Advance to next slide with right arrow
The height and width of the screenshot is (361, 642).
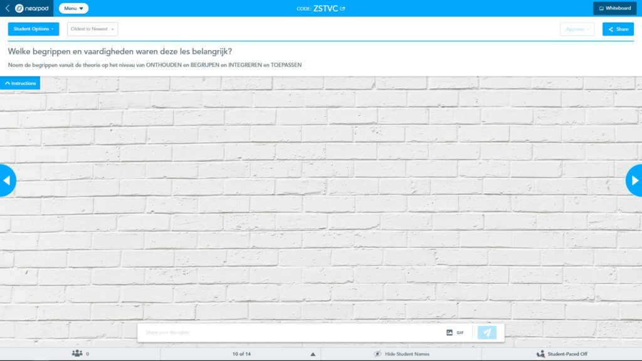(634, 180)
